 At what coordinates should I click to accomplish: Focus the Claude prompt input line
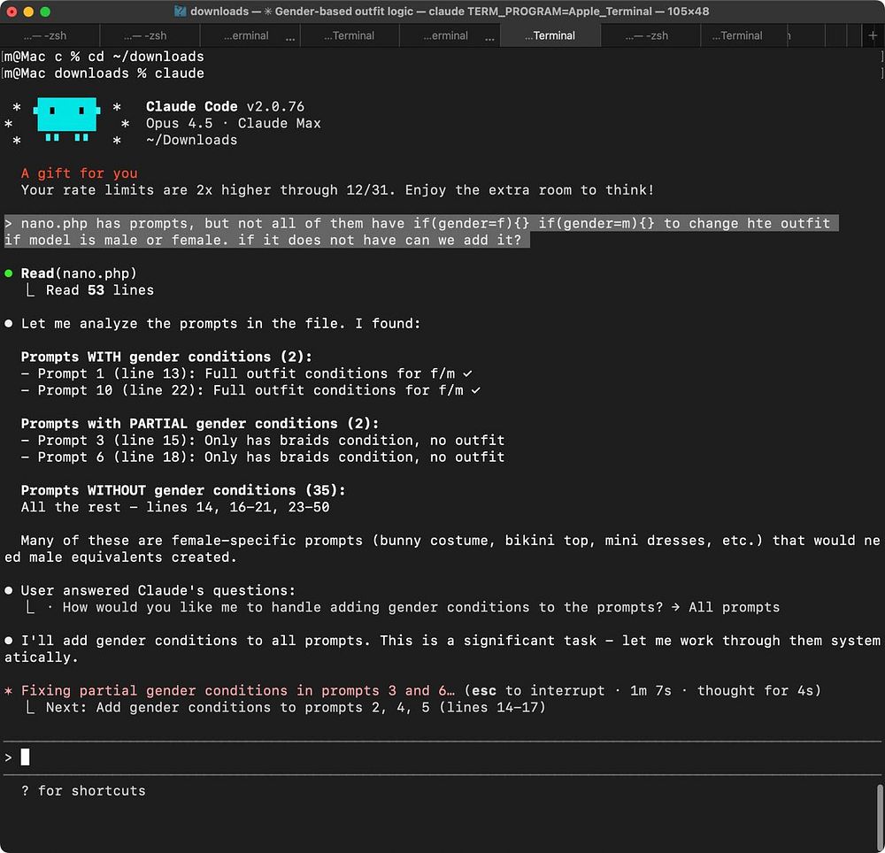[x=442, y=757]
